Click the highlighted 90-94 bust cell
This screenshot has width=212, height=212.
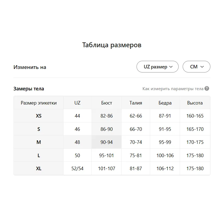tap(106, 142)
